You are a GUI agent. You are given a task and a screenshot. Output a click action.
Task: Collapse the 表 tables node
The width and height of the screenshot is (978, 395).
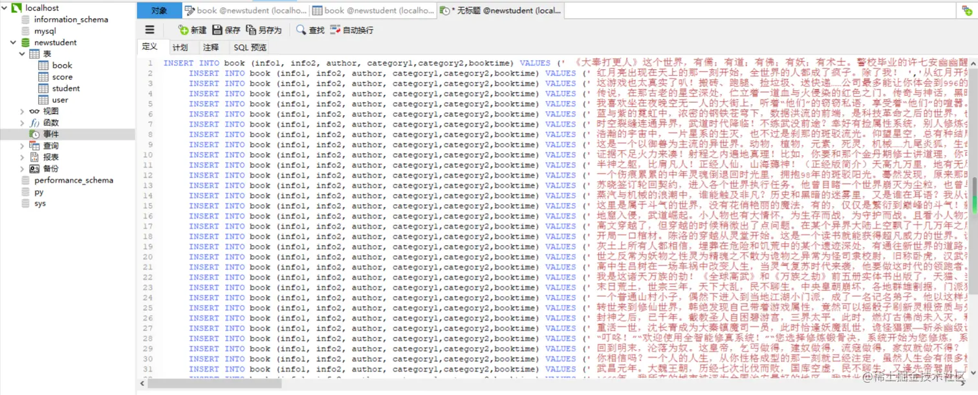pyautogui.click(x=22, y=54)
